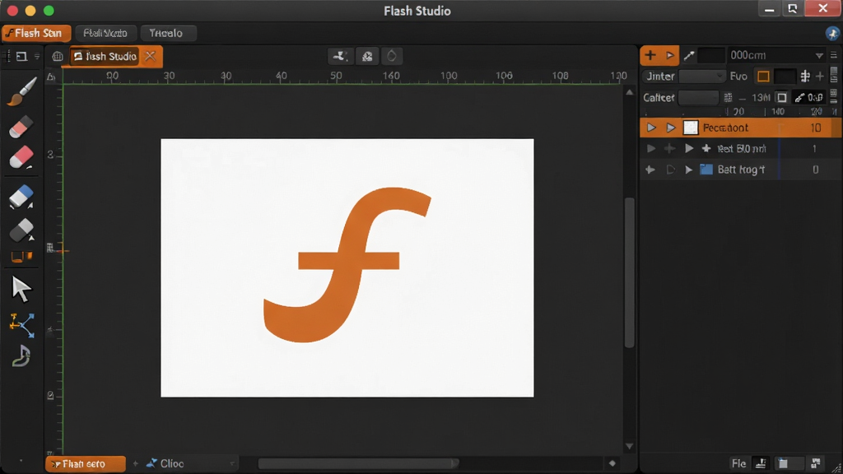This screenshot has width=843, height=474.
Task: Click the vertical scrollbar beside the canvas
Action: pos(630,274)
